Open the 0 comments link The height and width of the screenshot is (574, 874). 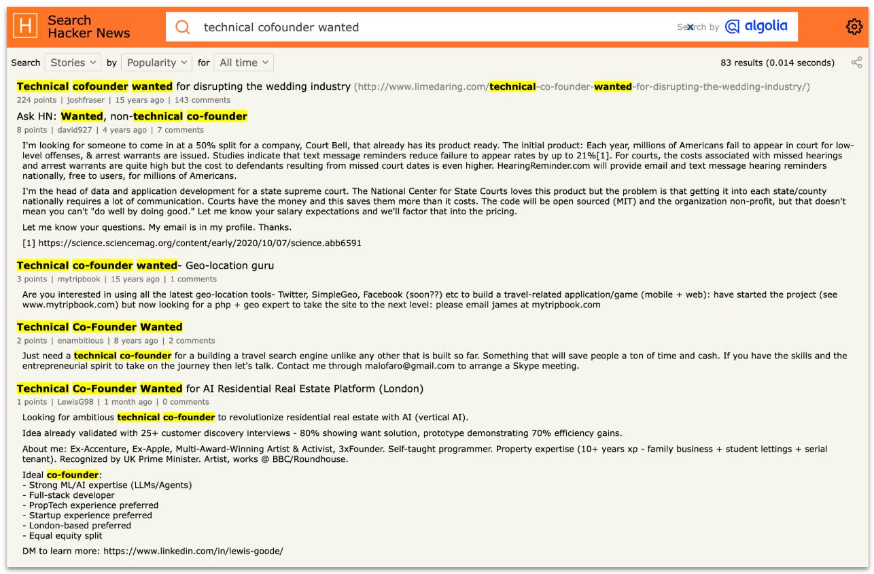click(186, 402)
